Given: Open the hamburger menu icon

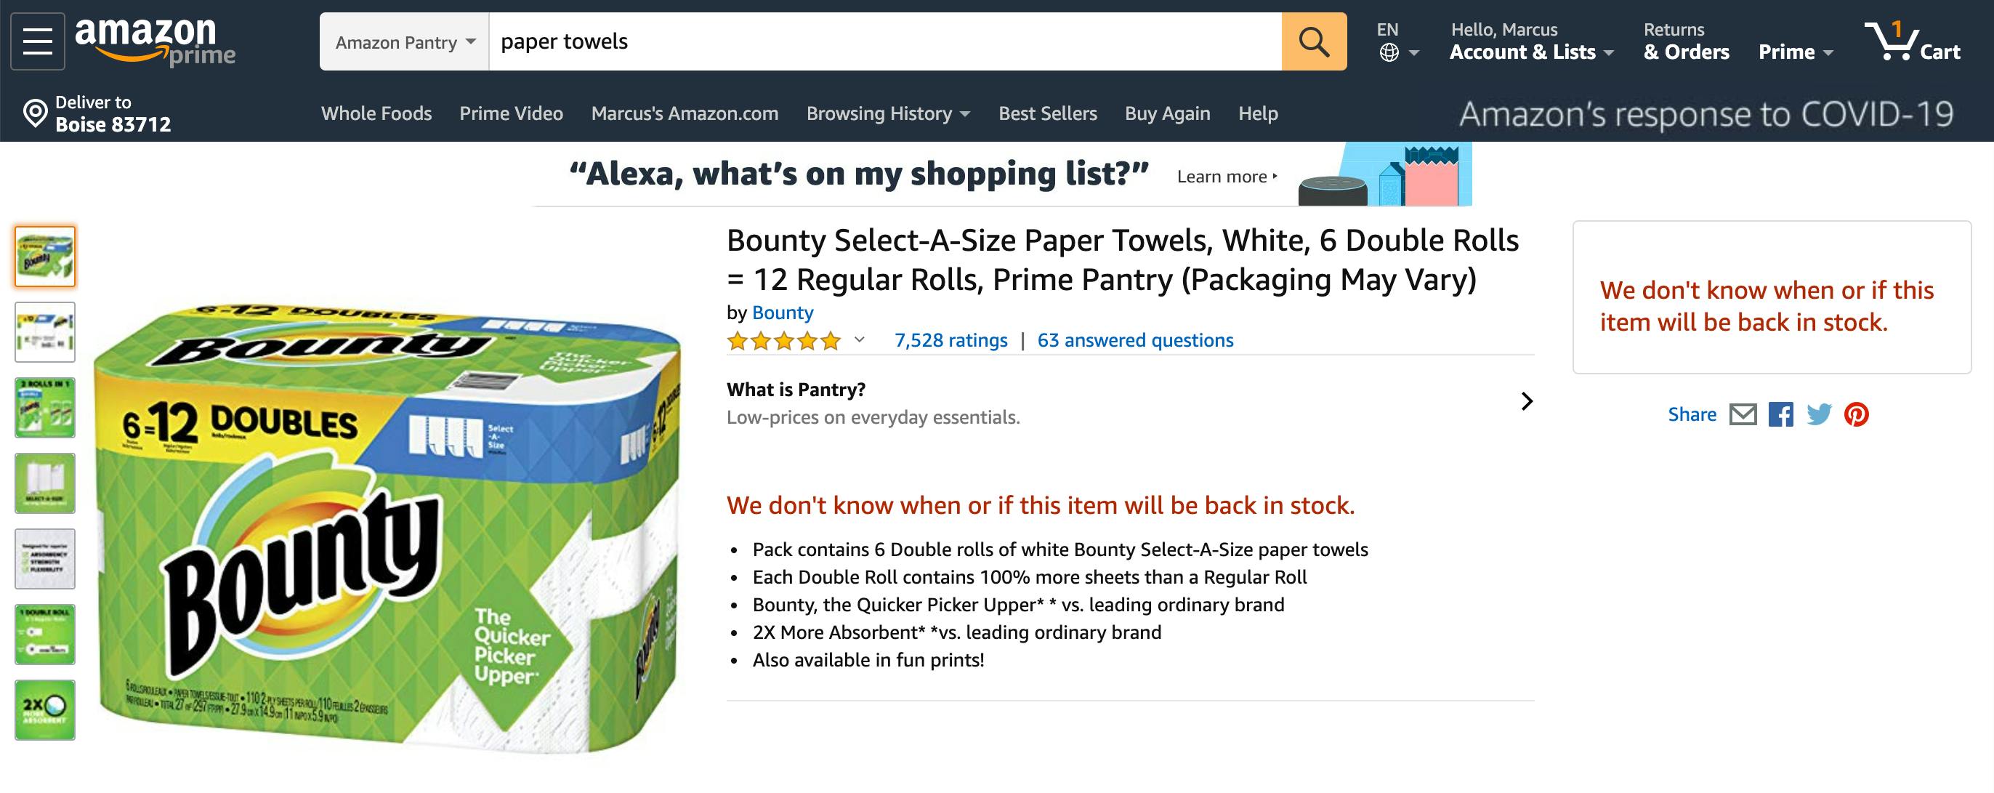Looking at the screenshot, I should (x=37, y=42).
